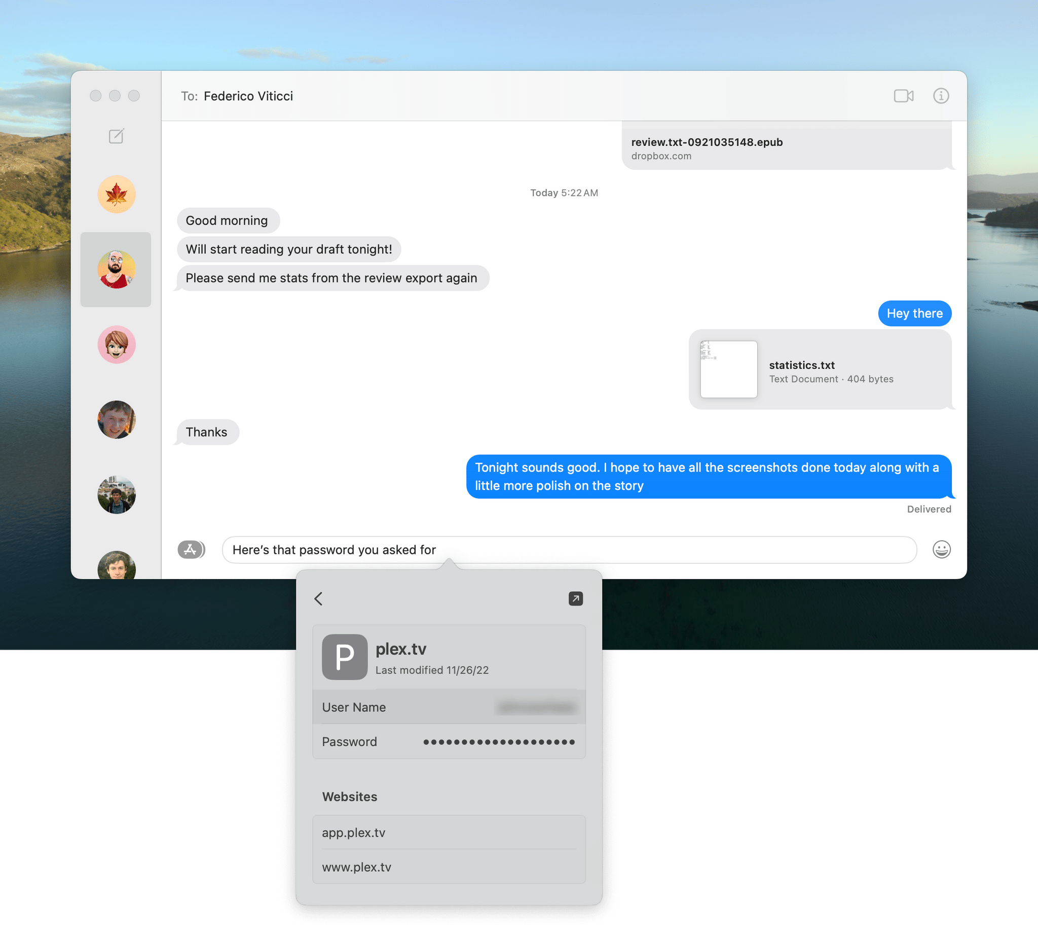Select the contact with pink avatar
Screen dimensions: 1038x925
click(116, 345)
